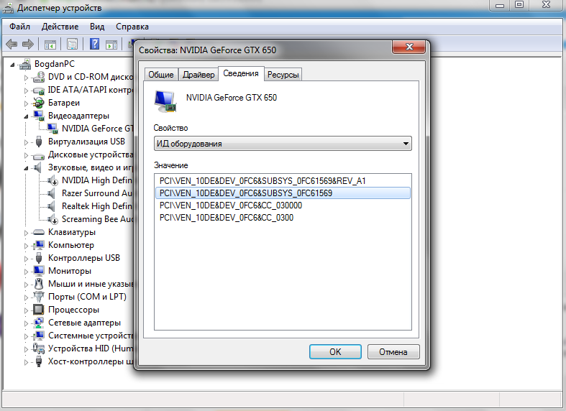This screenshot has height=411, width=566.
Task: Switch to the Драйвер tab
Action: click(198, 75)
